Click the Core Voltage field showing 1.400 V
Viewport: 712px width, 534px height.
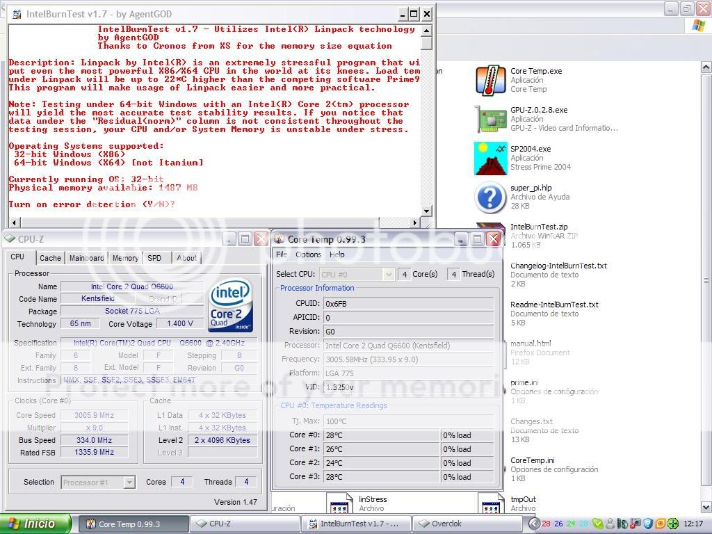(x=180, y=323)
